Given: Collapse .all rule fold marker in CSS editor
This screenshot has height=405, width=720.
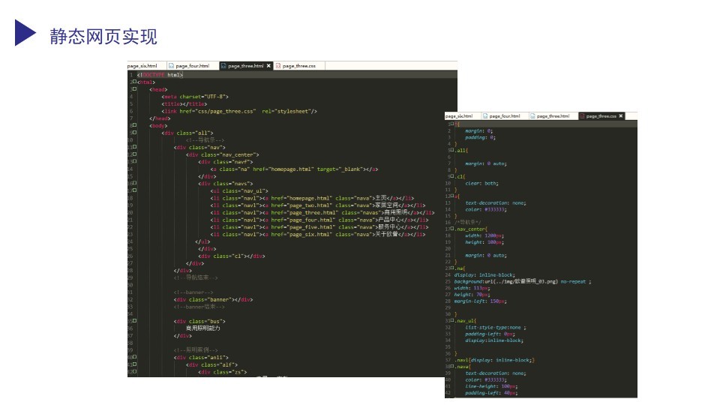Looking at the screenshot, I should 452,150.
